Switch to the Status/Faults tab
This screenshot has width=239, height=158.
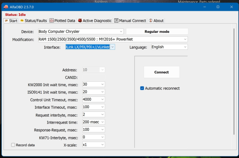[x=34, y=21]
